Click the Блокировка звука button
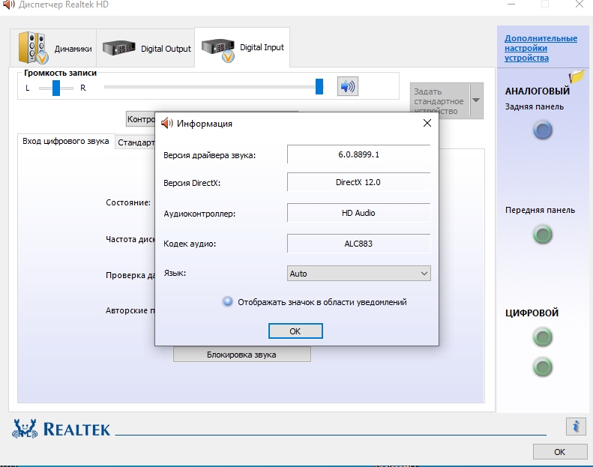The width and height of the screenshot is (593, 467). click(x=242, y=355)
